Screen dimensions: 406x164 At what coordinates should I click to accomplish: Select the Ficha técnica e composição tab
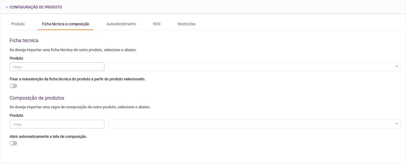pyautogui.click(x=65, y=24)
